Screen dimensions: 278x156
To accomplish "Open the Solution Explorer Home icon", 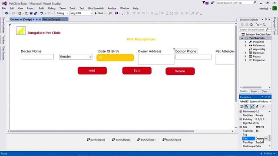I will (251, 25).
